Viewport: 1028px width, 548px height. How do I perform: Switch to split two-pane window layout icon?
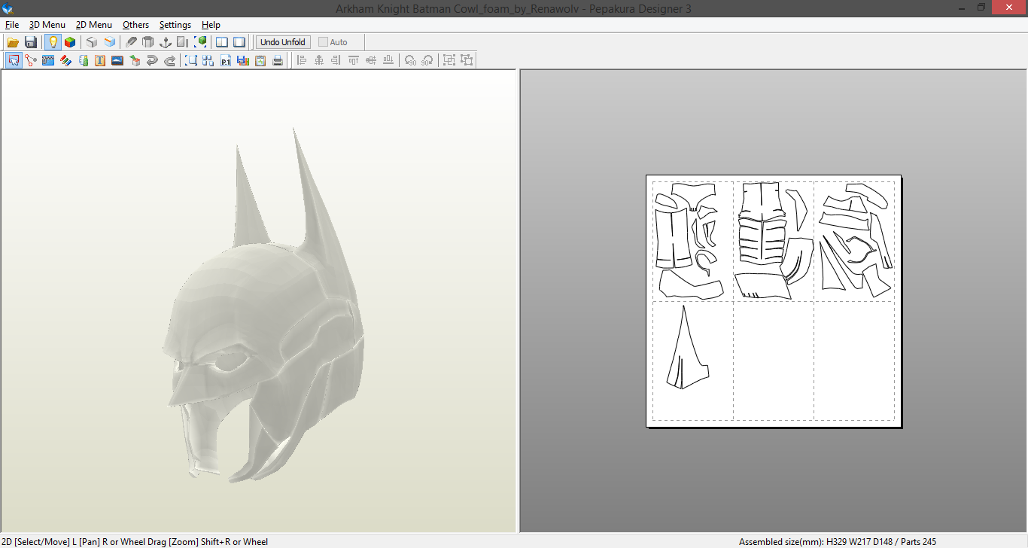222,42
